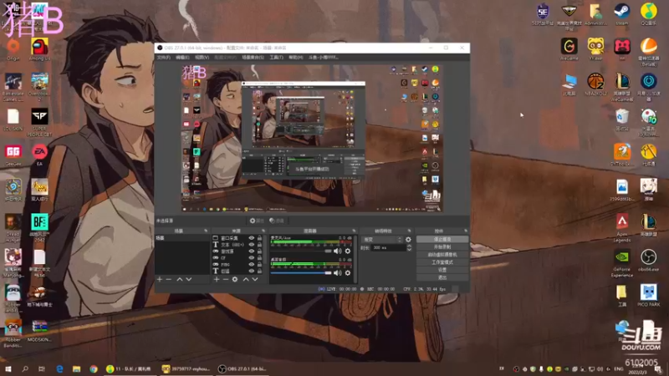Undock the 混音器 panel via its header icon
Screen dimensions: 669x376
click(x=354, y=231)
